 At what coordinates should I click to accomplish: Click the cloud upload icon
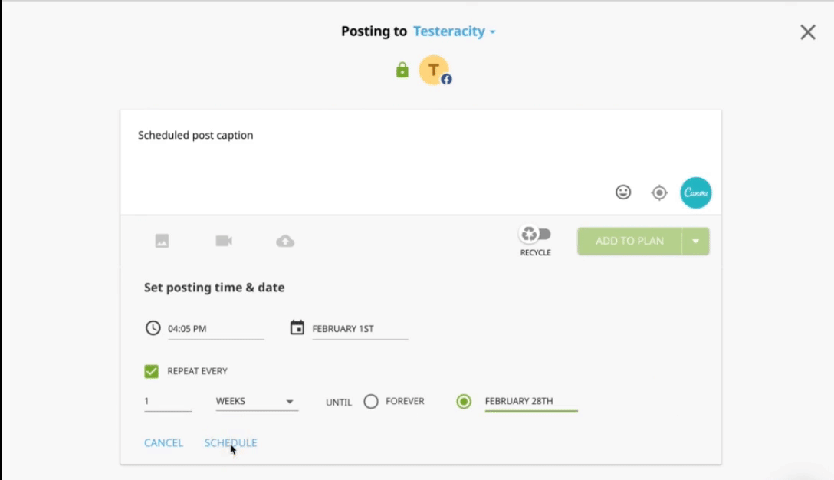click(x=285, y=242)
